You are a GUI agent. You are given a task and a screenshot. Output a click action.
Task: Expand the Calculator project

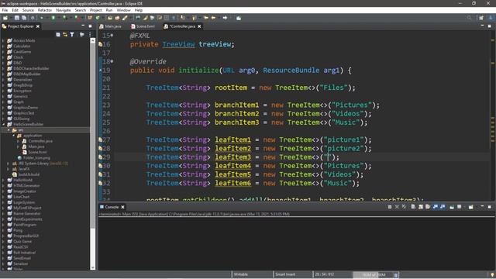tap(3, 46)
